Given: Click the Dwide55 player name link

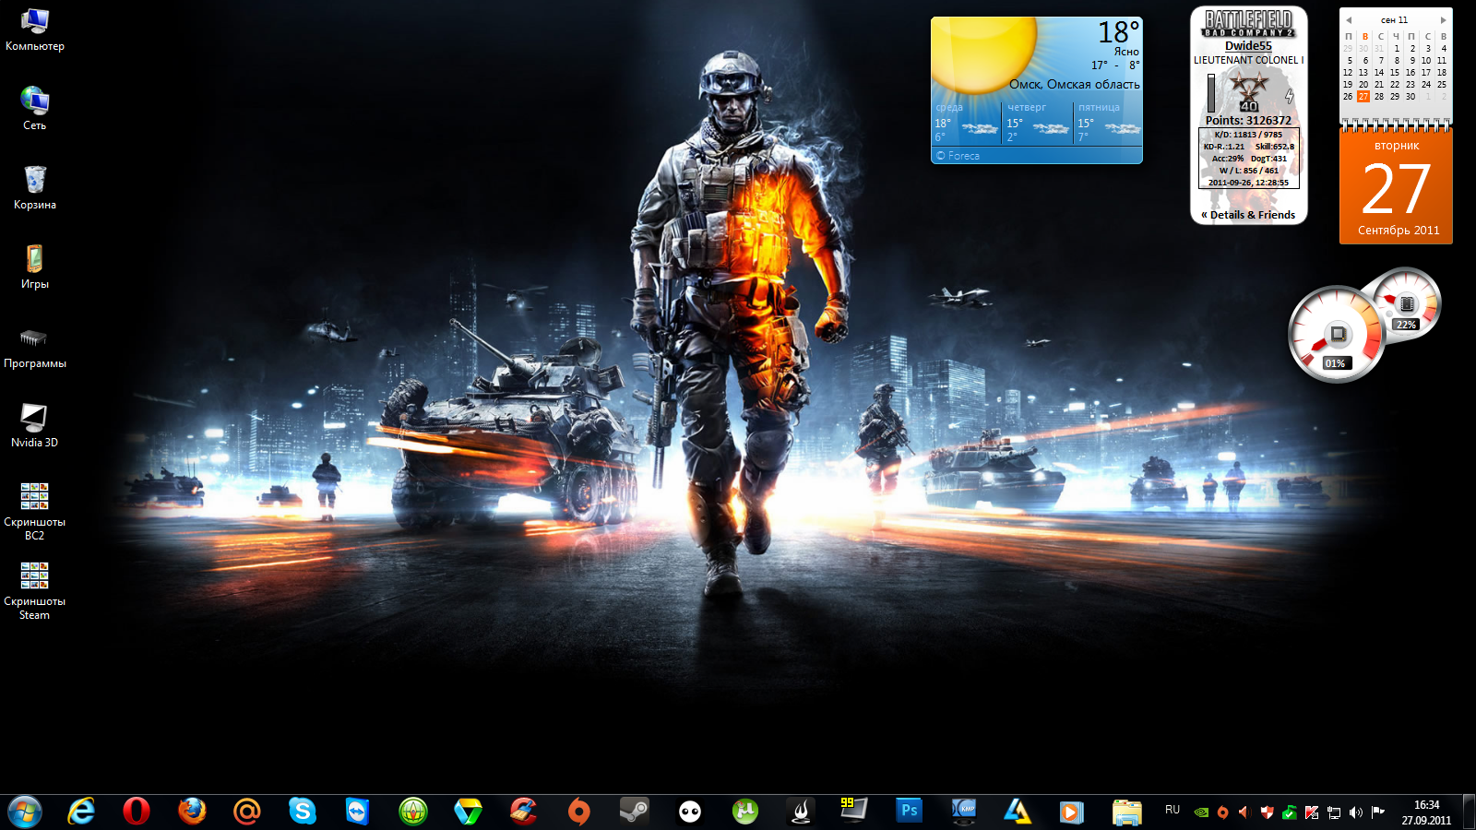Looking at the screenshot, I should 1248,46.
